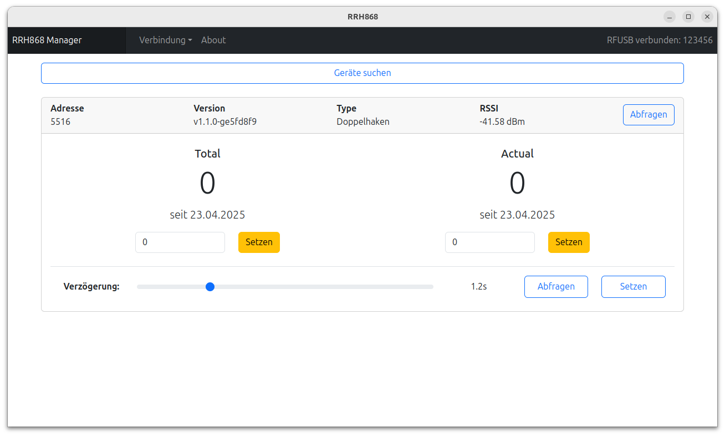Click Abfragen button in device header
Viewport: 725px width, 436px height.
pos(649,115)
